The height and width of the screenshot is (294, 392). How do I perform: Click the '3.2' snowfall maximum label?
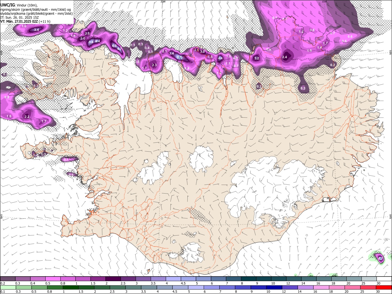[x=257, y=58]
